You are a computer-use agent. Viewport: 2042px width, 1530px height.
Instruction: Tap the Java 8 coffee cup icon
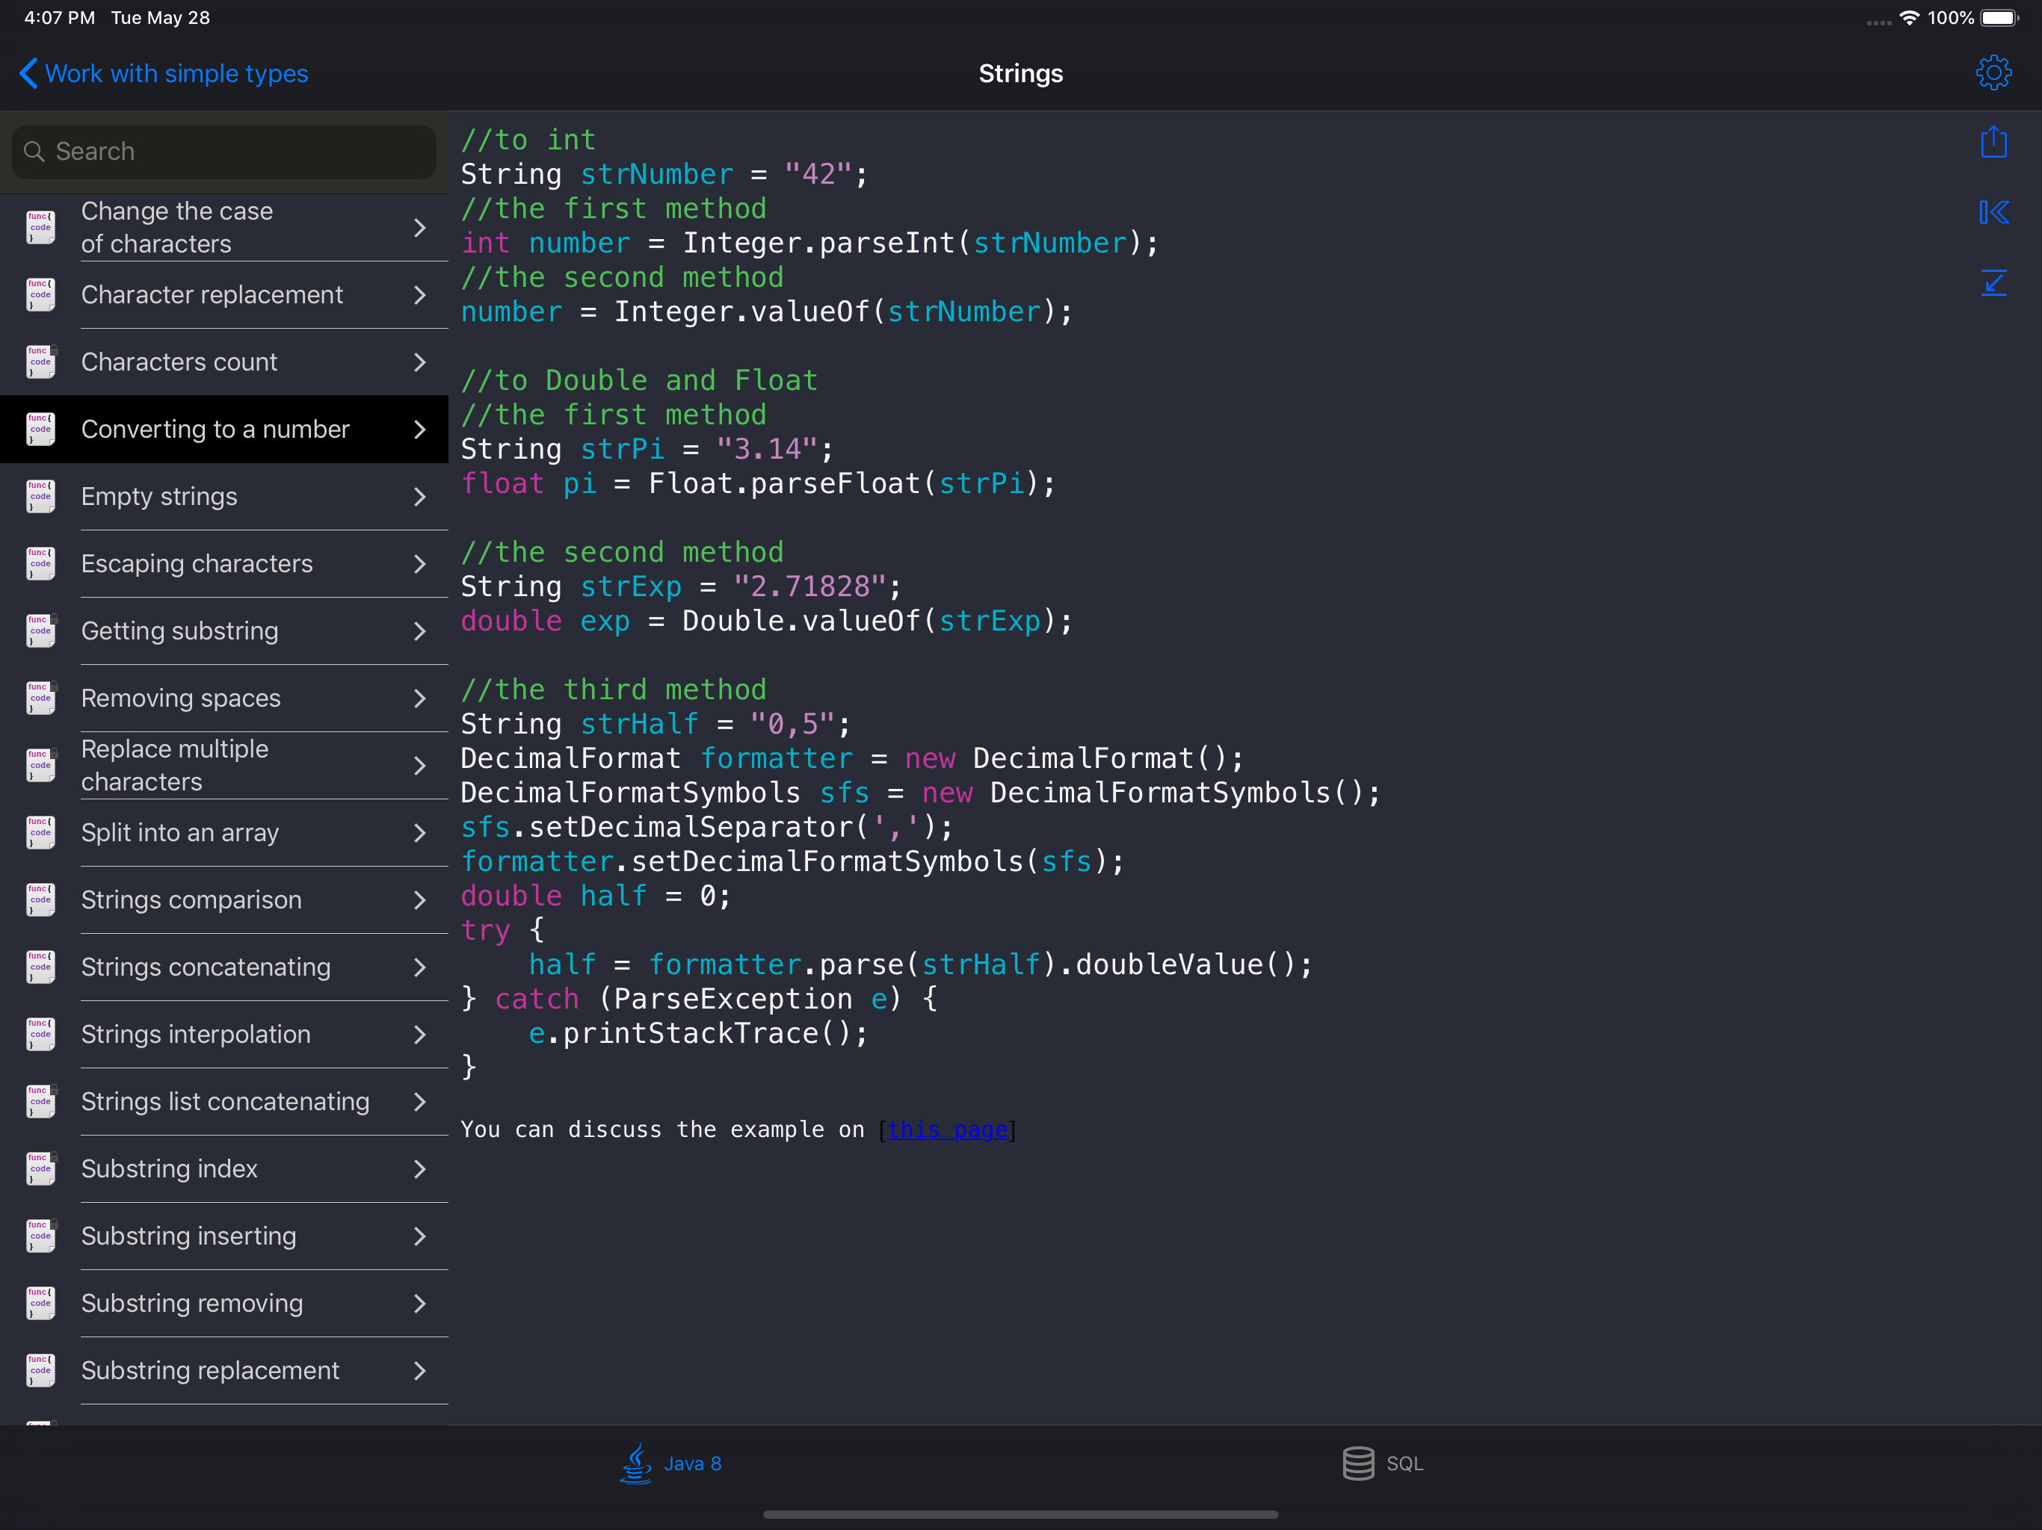636,1464
